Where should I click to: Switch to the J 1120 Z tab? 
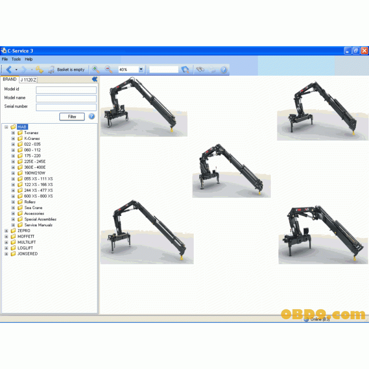point(28,80)
